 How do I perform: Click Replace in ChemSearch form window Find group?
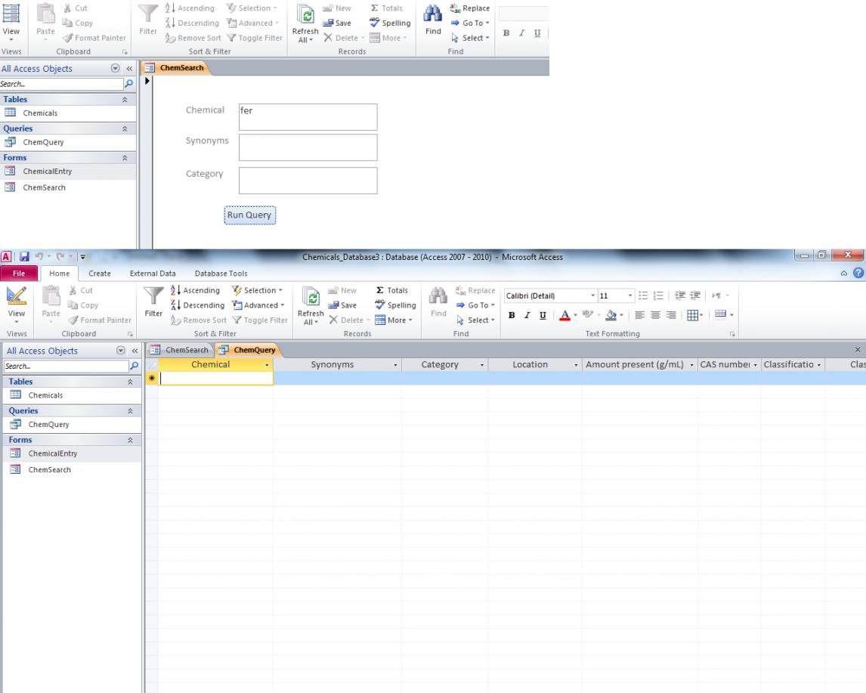pyautogui.click(x=470, y=8)
